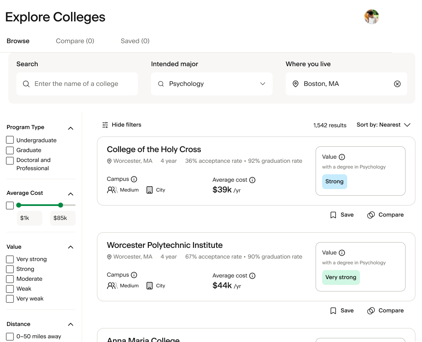Check the Very strong value filter
Image resolution: width=422 pixels, height=342 pixels.
click(10, 259)
